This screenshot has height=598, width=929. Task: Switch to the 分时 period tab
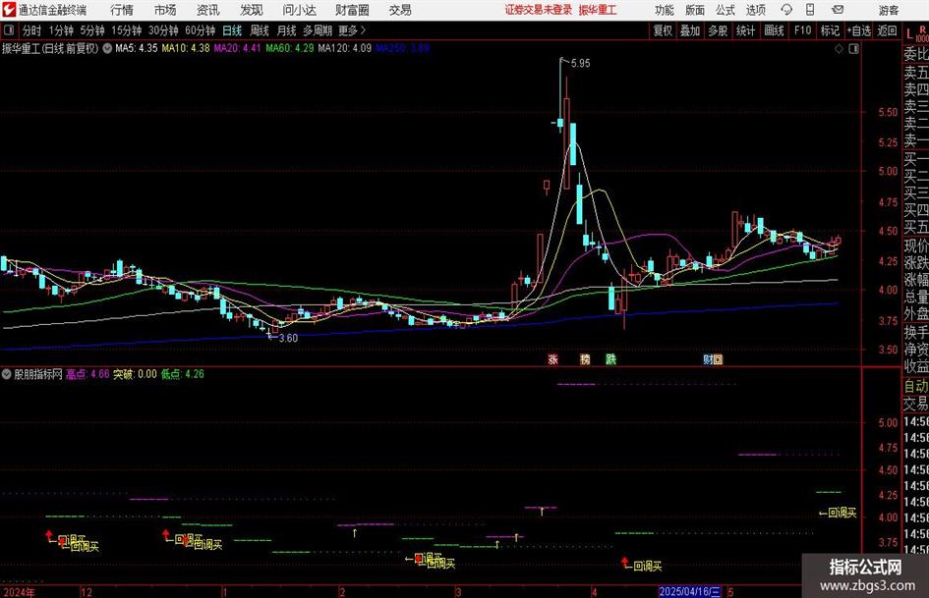(x=31, y=30)
